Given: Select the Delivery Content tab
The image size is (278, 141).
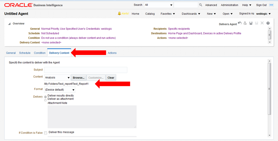Looking at the screenshot, I should 59,53.
